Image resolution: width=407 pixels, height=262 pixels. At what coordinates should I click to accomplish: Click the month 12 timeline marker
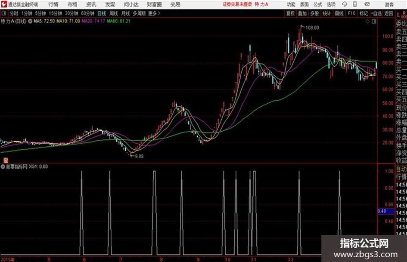291,259
